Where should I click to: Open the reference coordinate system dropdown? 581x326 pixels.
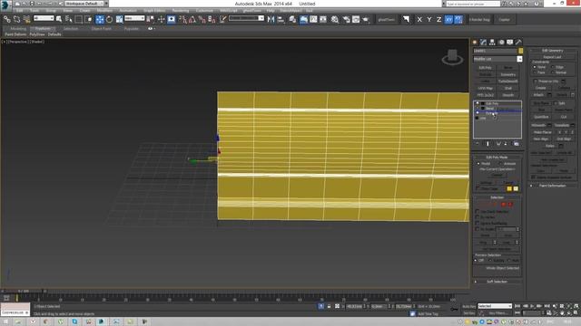[134, 18]
